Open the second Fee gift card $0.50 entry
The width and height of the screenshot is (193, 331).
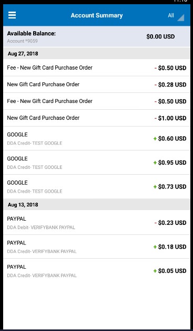click(97, 101)
